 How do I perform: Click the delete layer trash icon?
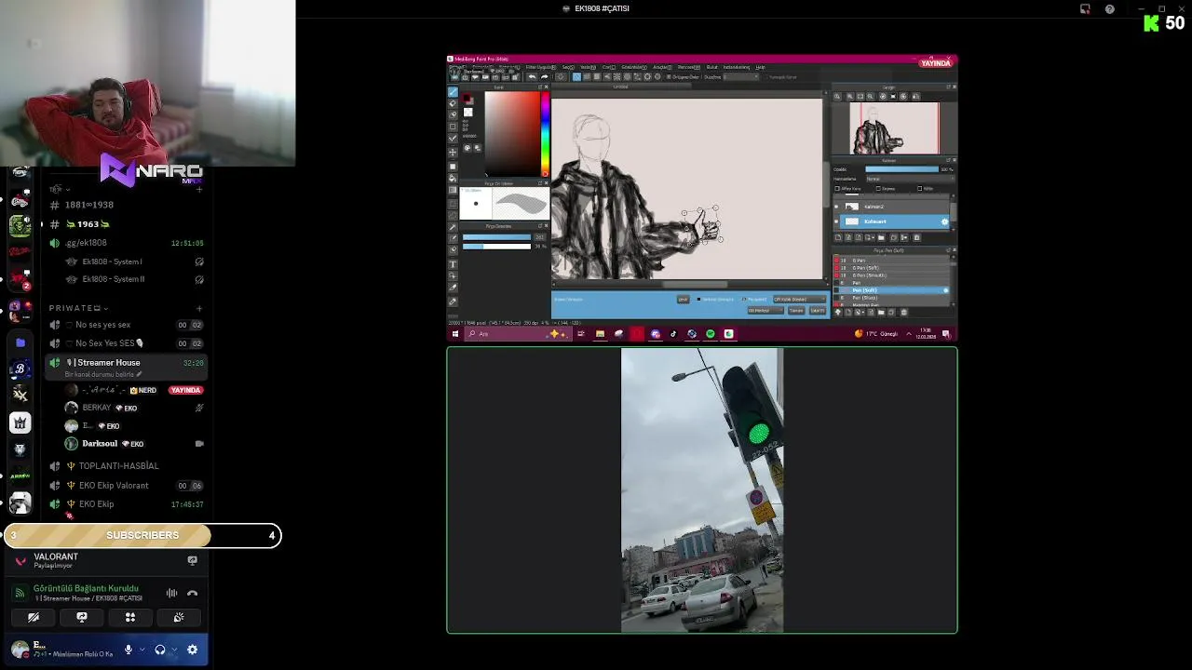point(917,237)
